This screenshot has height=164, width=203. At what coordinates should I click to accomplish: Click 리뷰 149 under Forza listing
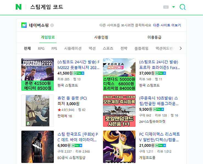coord(145,79)
